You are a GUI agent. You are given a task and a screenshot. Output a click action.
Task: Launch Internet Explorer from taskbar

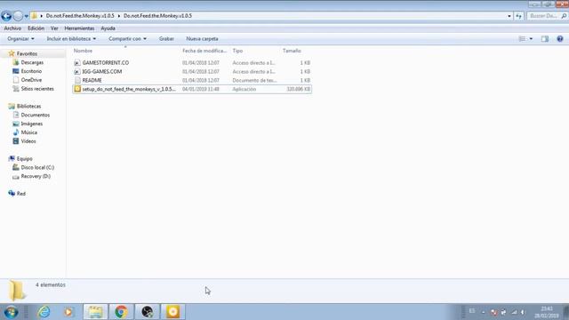tap(44, 312)
